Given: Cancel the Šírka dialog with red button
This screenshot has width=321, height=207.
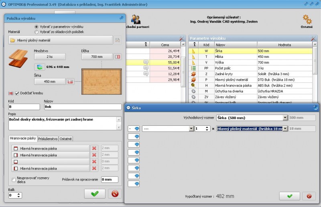Looking at the screenshot, I should pos(309,196).
